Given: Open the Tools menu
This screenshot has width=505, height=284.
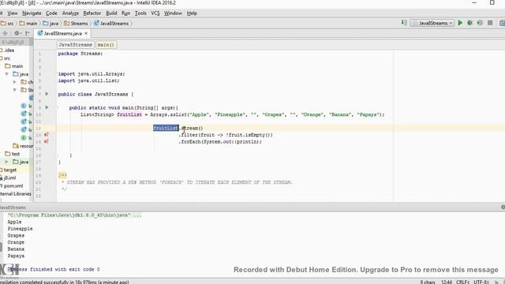Looking at the screenshot, I should pos(140,13).
